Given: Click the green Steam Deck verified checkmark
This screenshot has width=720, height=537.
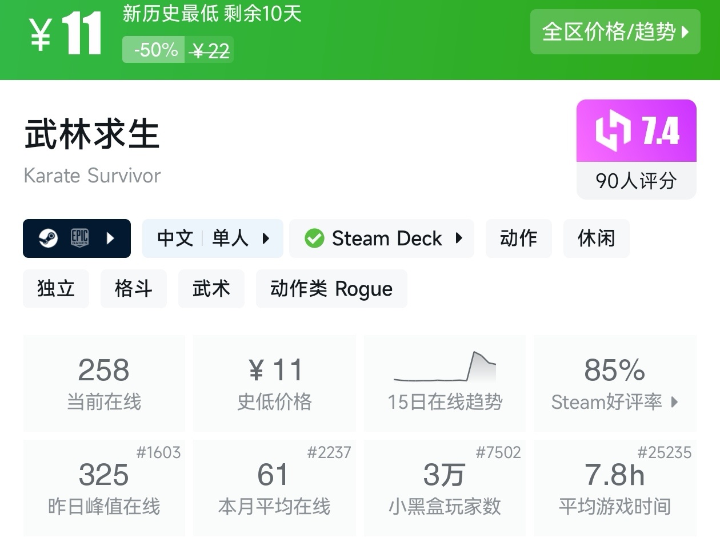Looking at the screenshot, I should (314, 238).
